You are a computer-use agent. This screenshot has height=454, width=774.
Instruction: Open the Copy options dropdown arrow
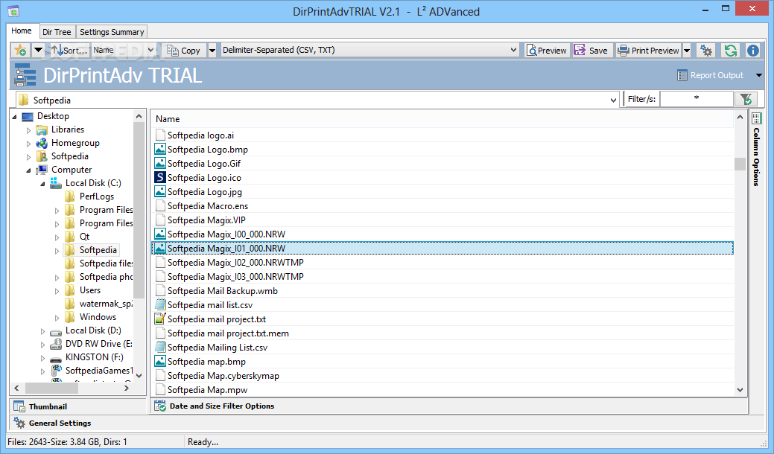click(x=212, y=51)
